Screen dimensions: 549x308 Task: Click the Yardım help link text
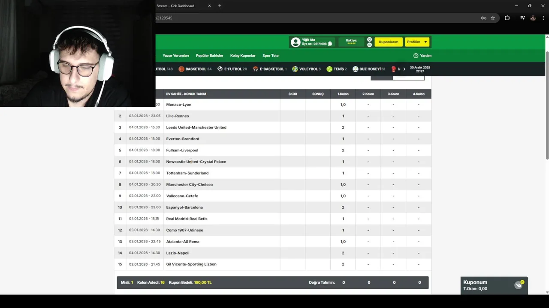(x=425, y=56)
